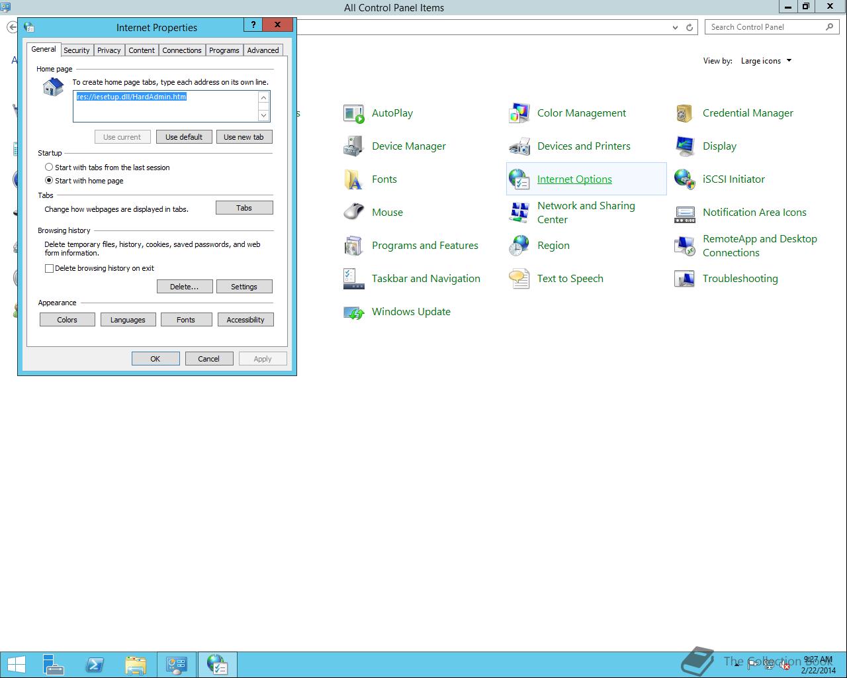Open the Credential Manager icon

coord(685,113)
